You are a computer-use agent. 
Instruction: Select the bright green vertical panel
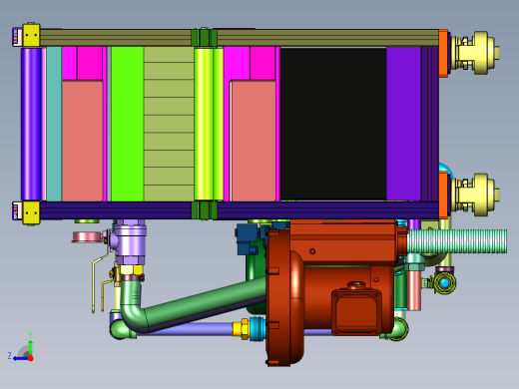[x=127, y=124]
